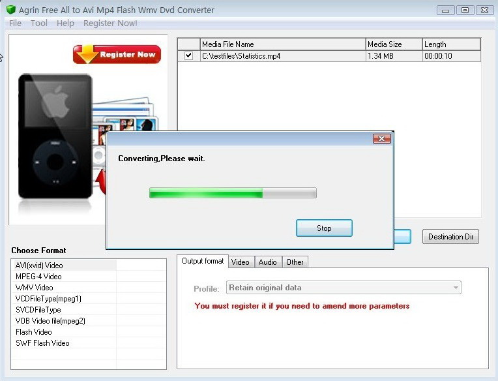Click the Length column header
Screen dimensions: 498x381
451,44
